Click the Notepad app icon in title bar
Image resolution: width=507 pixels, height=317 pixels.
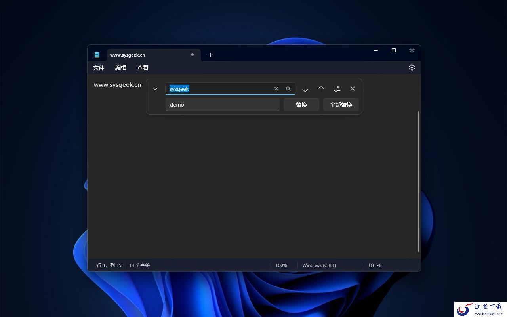tap(97, 55)
